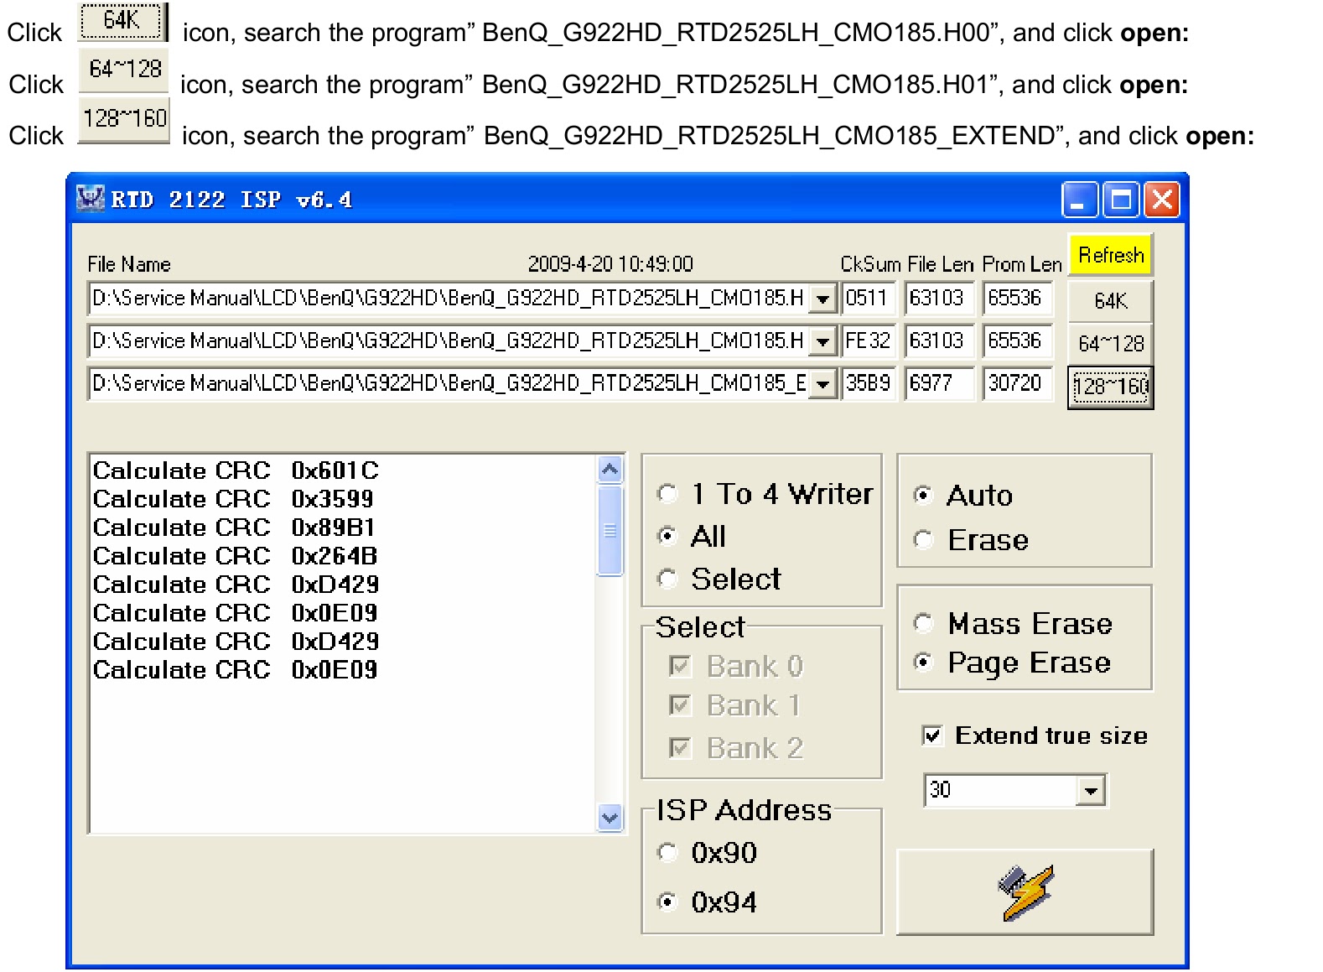Click the second row Prom Len 65536 field
This screenshot has height=972, width=1323.
coord(1018,341)
